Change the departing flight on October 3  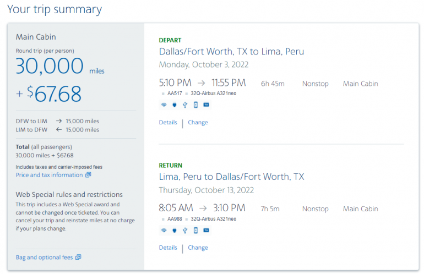pyautogui.click(x=198, y=122)
